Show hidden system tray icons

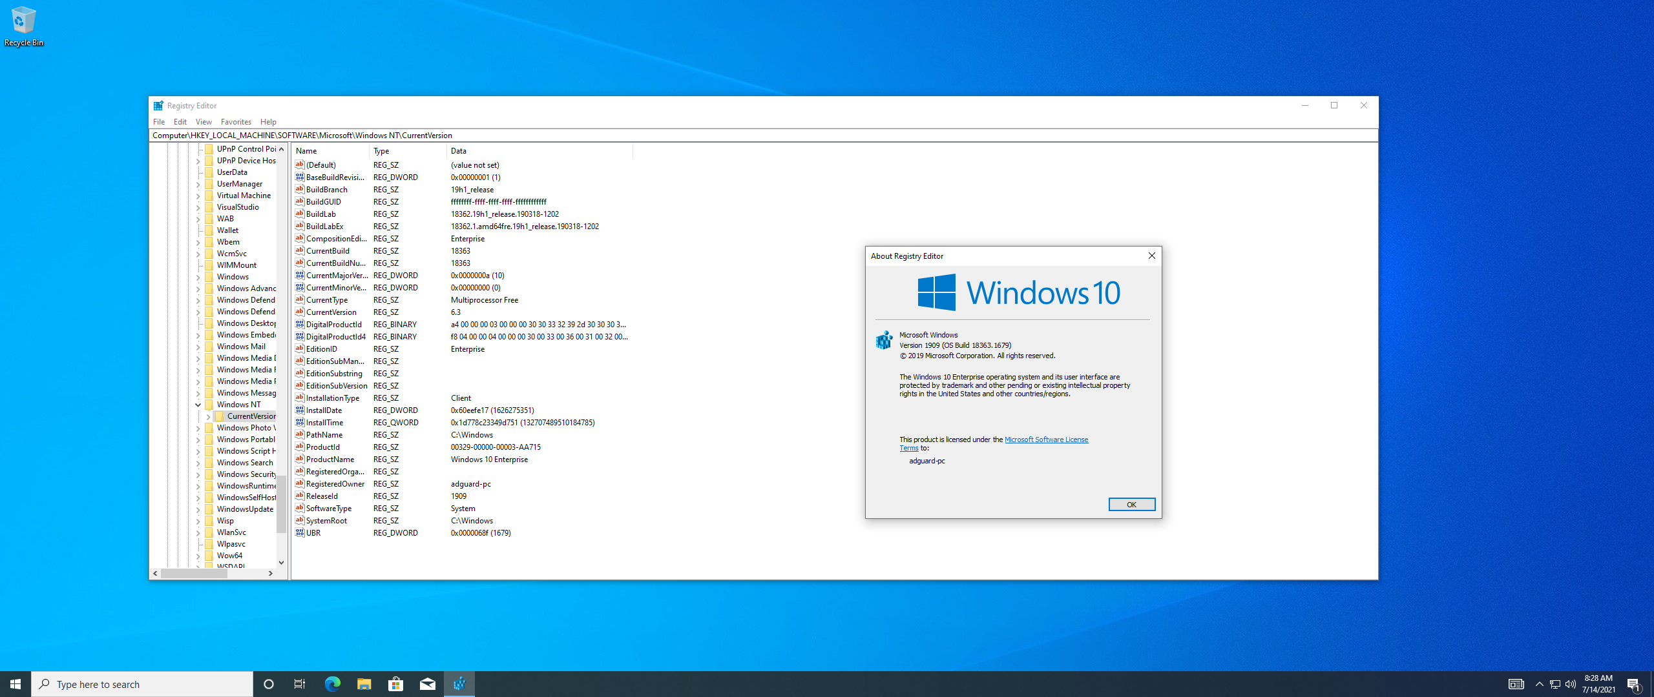coord(1539,684)
